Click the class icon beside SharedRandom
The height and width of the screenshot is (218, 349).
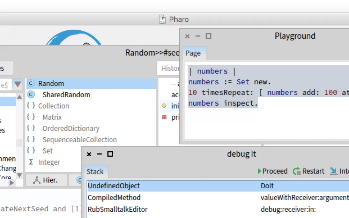[x=31, y=95]
